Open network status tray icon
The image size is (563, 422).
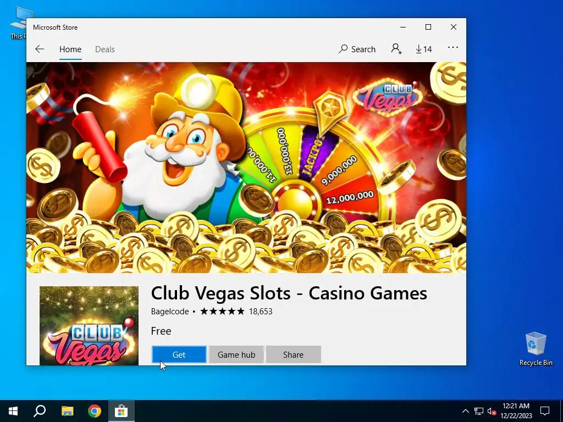point(479,411)
